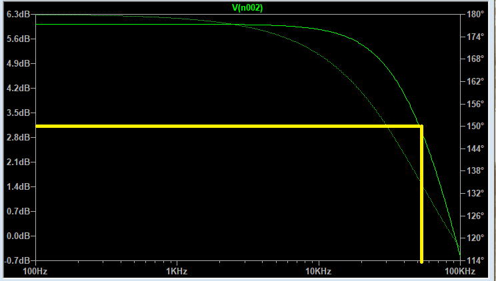This screenshot has width=496, height=281.
Task: Click the 4.2dB left axis label
Action: point(19,88)
